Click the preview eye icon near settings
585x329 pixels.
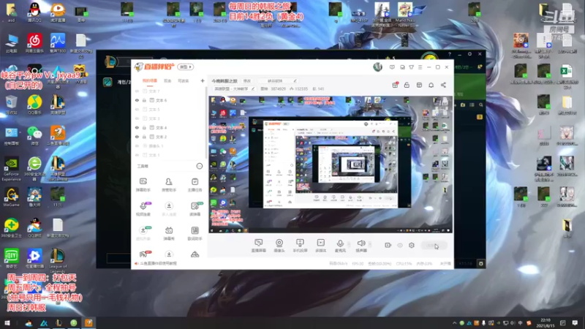(x=400, y=245)
